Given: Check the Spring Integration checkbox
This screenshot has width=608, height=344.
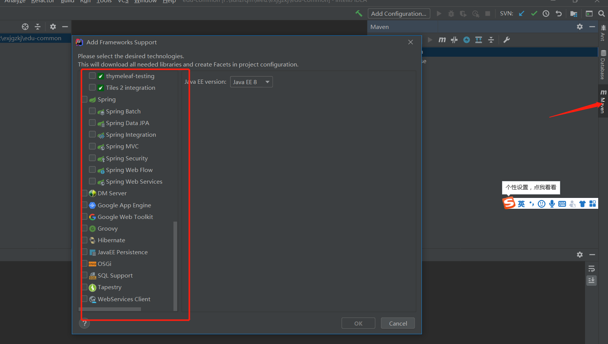Looking at the screenshot, I should (92, 134).
